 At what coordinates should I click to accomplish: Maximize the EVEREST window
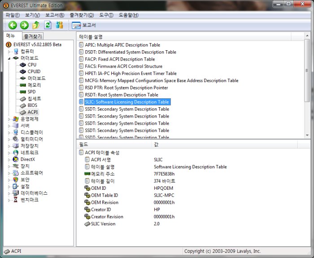[288, 4]
